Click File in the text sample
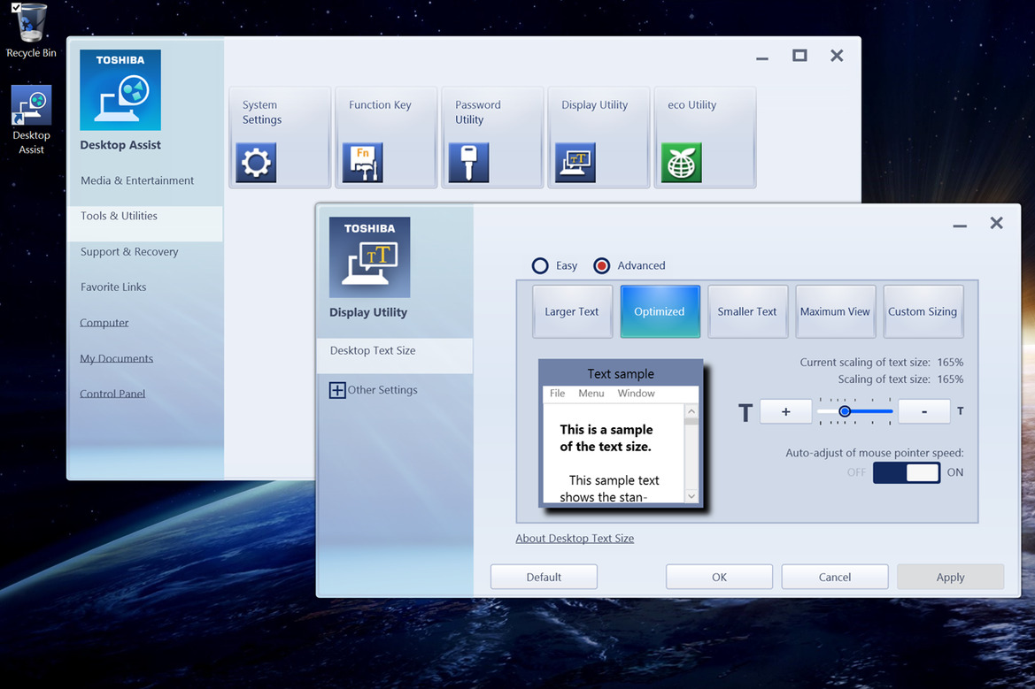1035x689 pixels. tap(557, 393)
